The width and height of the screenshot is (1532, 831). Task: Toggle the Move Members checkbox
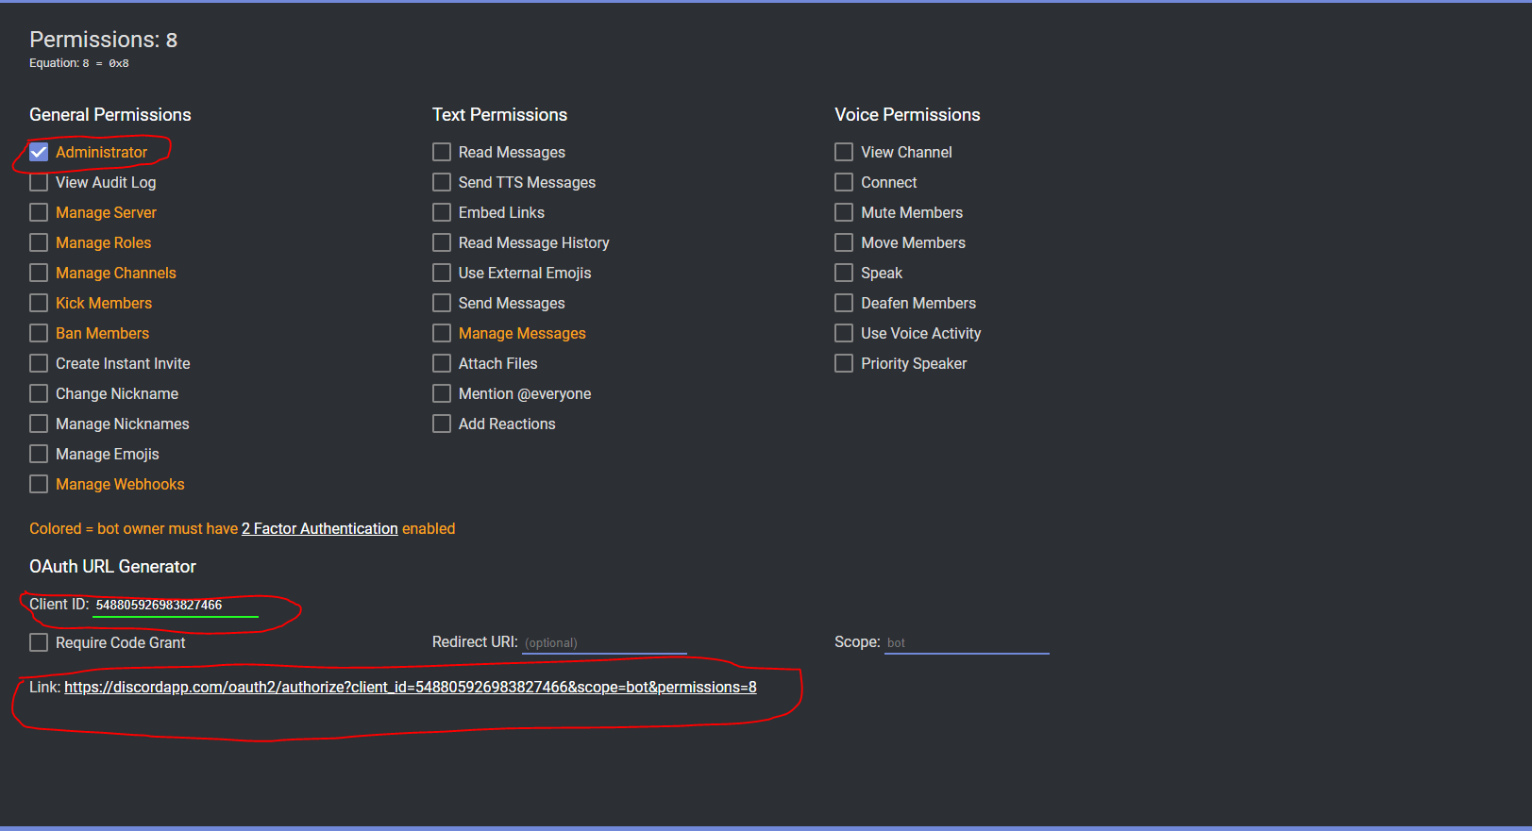click(844, 242)
